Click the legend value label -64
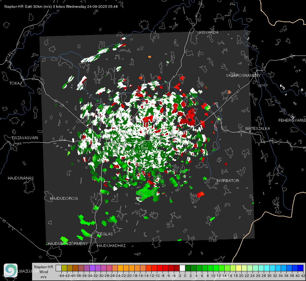This screenshot has width=306, height=281. 61,276
